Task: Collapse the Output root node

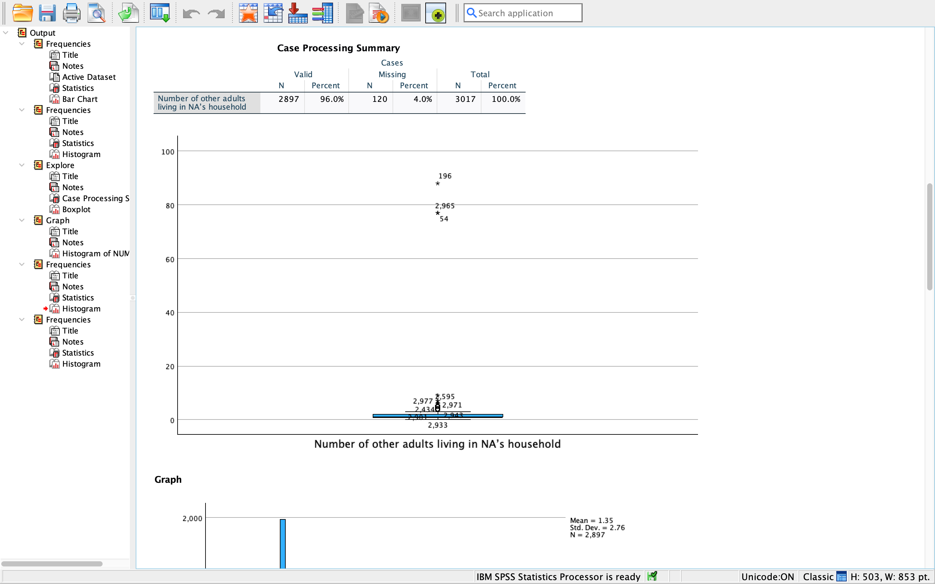Action: click(6, 32)
